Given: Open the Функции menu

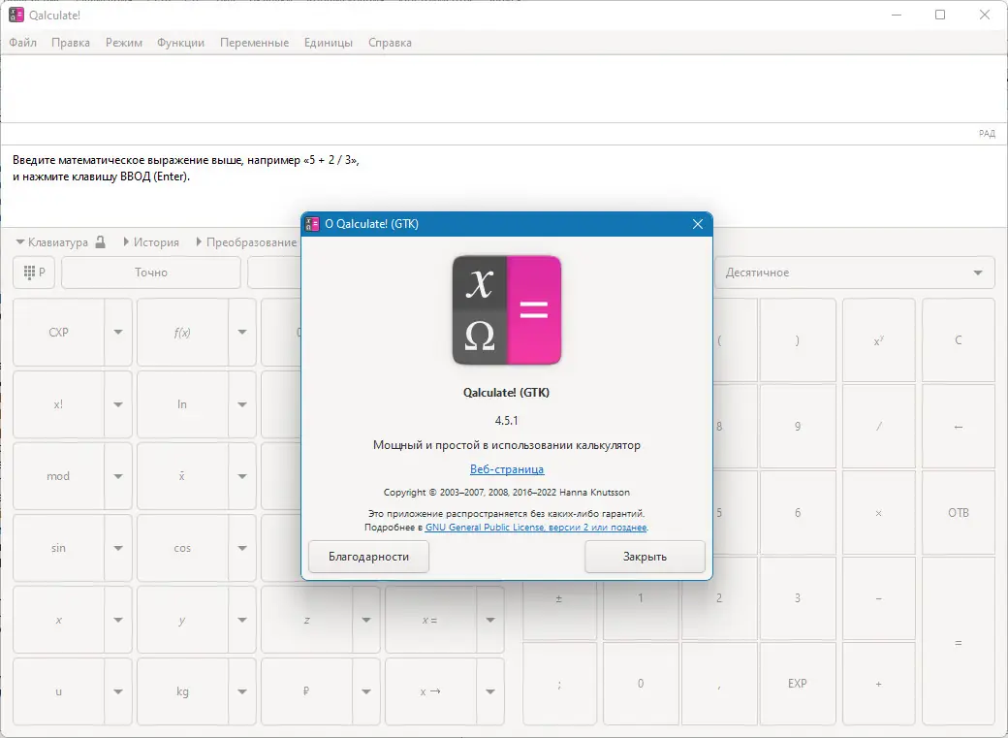Looking at the screenshot, I should (180, 43).
